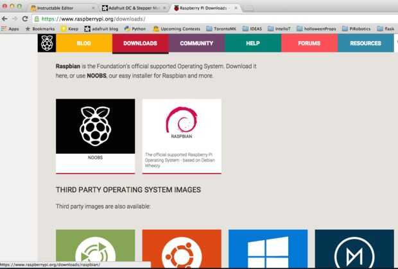This screenshot has width=398, height=269.
Task: Open the PiRobotics bookmark folder
Action: (x=356, y=29)
